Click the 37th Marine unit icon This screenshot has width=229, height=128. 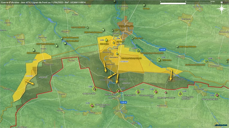click(159, 60)
